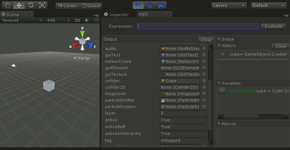Viewport: 290px width, 150px height.
Task: Click the Play button
Action: (138, 5)
